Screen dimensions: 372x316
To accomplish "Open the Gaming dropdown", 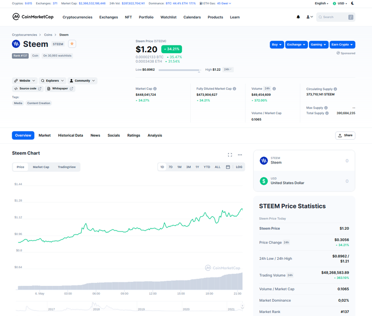I will (x=319, y=44).
